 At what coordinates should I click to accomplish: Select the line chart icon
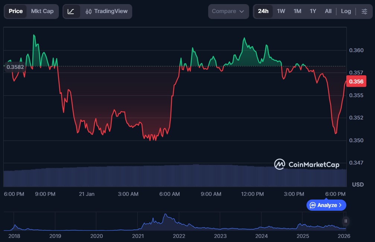click(x=71, y=11)
